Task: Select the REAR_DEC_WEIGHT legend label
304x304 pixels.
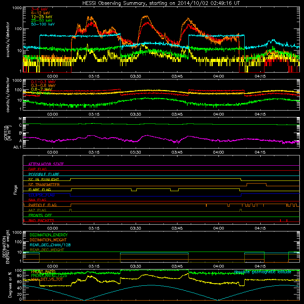Action: click(x=47, y=250)
